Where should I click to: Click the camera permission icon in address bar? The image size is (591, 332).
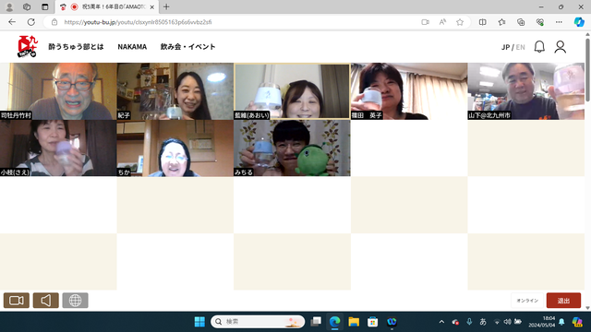(x=425, y=22)
